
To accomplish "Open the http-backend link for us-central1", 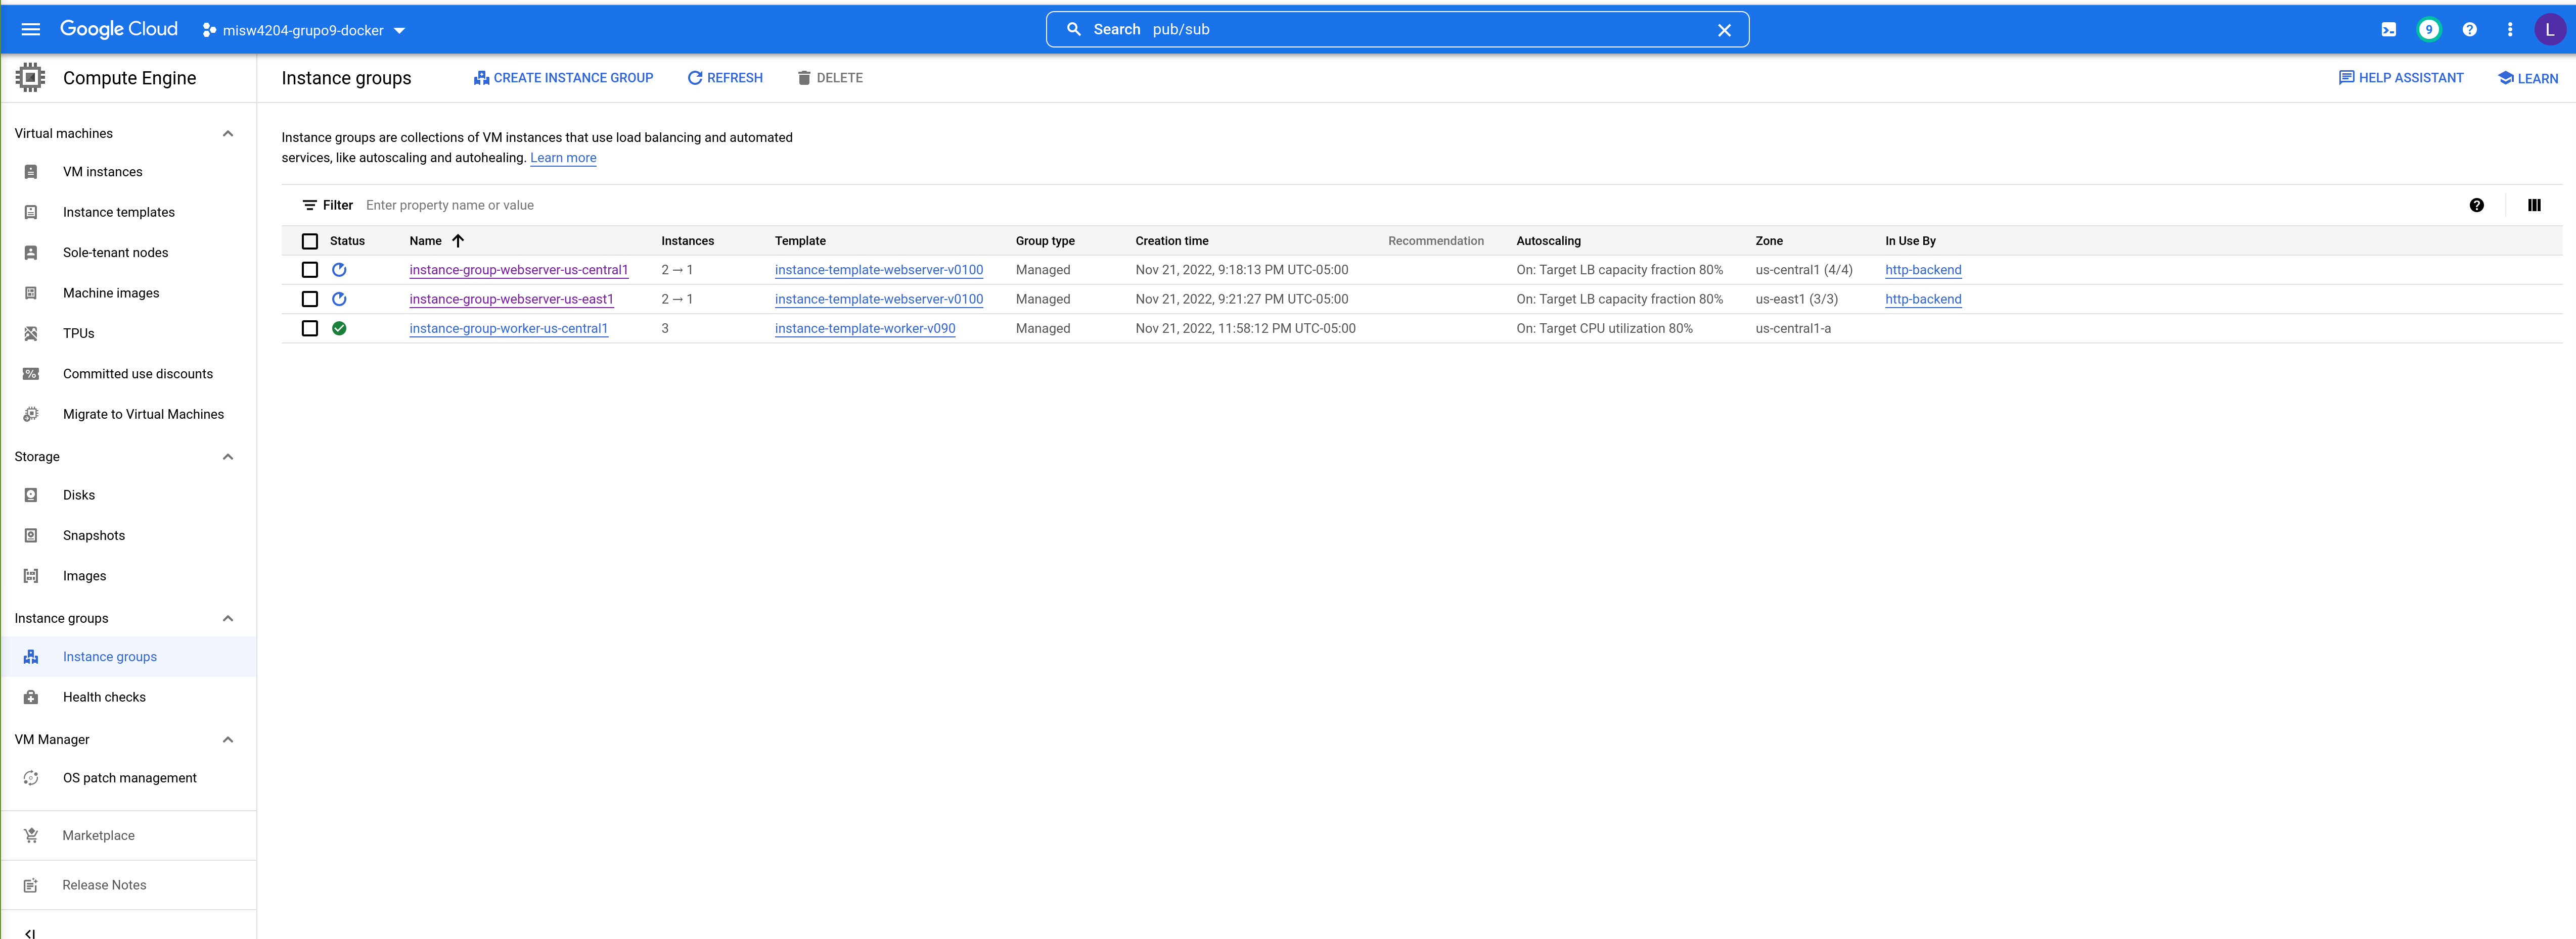I will (x=1922, y=270).
